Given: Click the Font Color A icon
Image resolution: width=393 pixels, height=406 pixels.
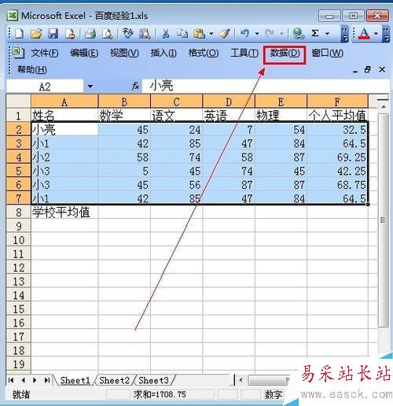Looking at the screenshot, I should tap(365, 34).
